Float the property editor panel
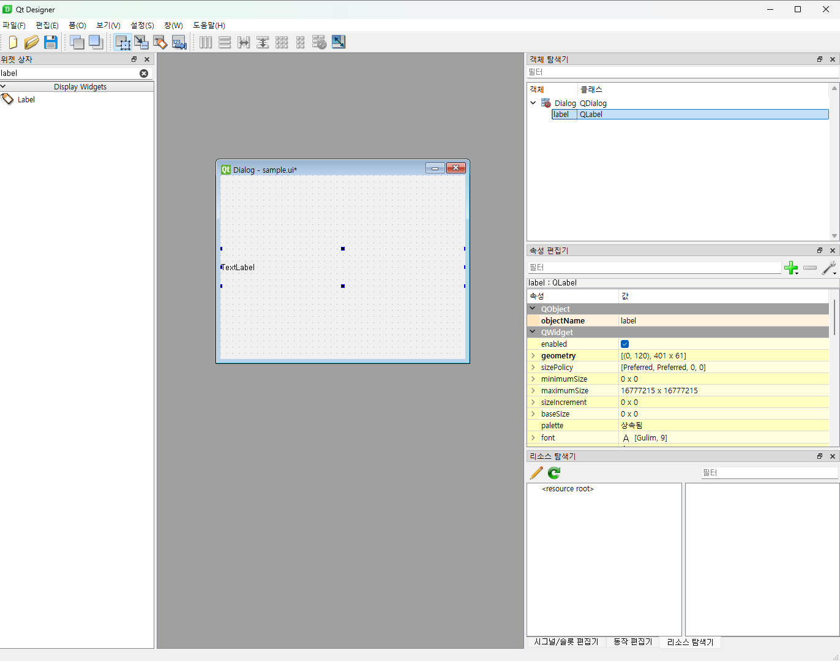 (x=820, y=251)
